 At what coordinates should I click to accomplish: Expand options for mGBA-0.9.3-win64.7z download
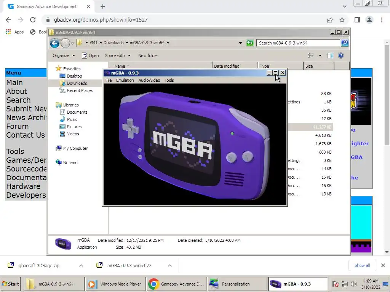tap(170, 265)
